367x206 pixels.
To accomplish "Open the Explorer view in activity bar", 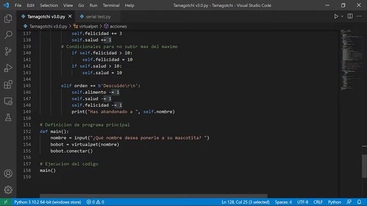I will tap(8, 18).
